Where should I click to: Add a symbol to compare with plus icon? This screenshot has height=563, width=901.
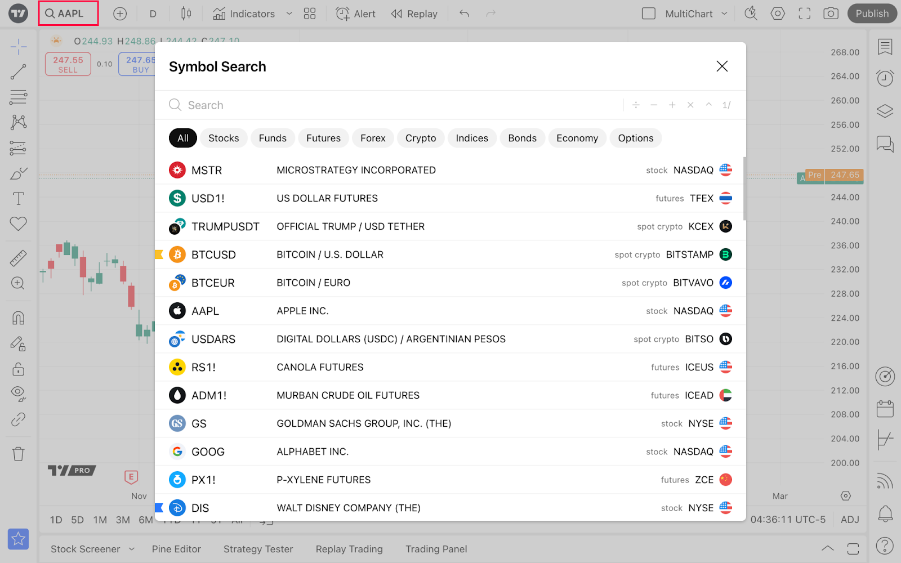click(120, 14)
